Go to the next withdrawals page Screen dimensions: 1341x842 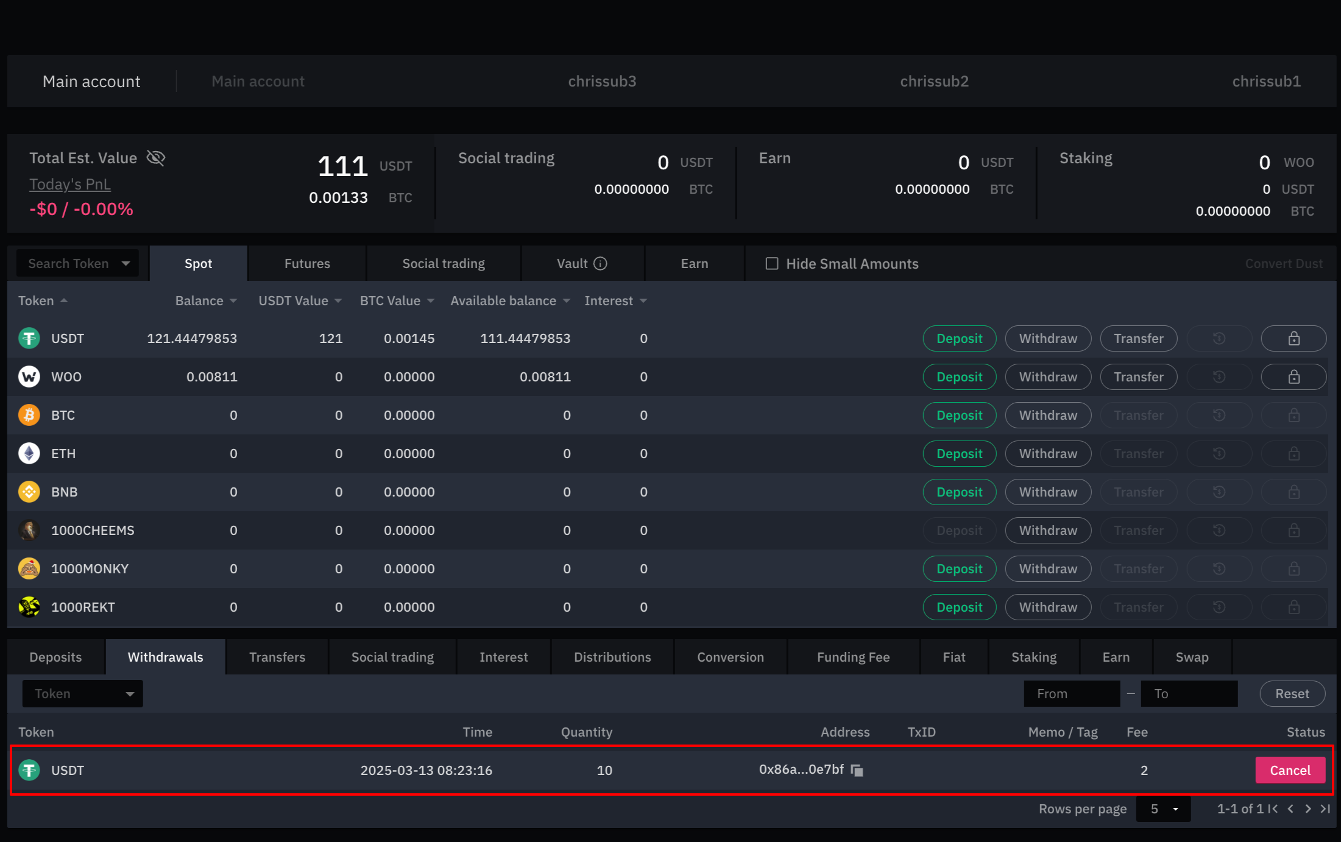point(1308,809)
